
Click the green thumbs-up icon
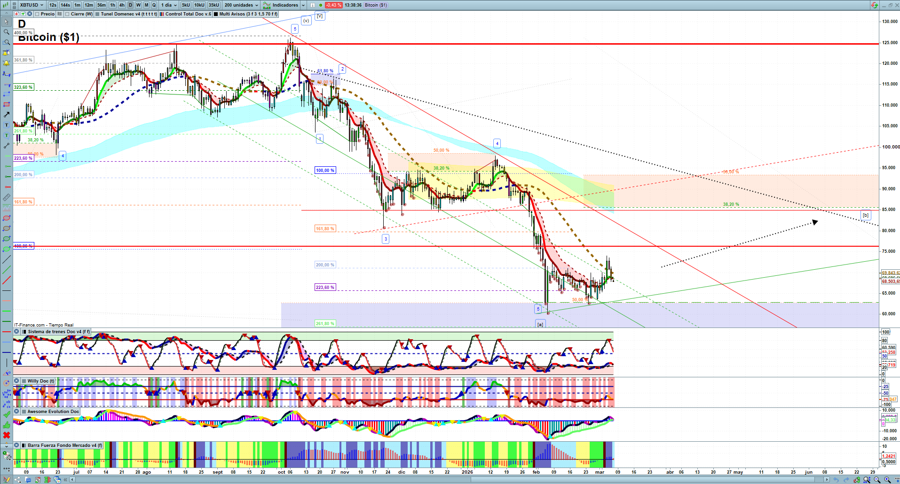7,425
